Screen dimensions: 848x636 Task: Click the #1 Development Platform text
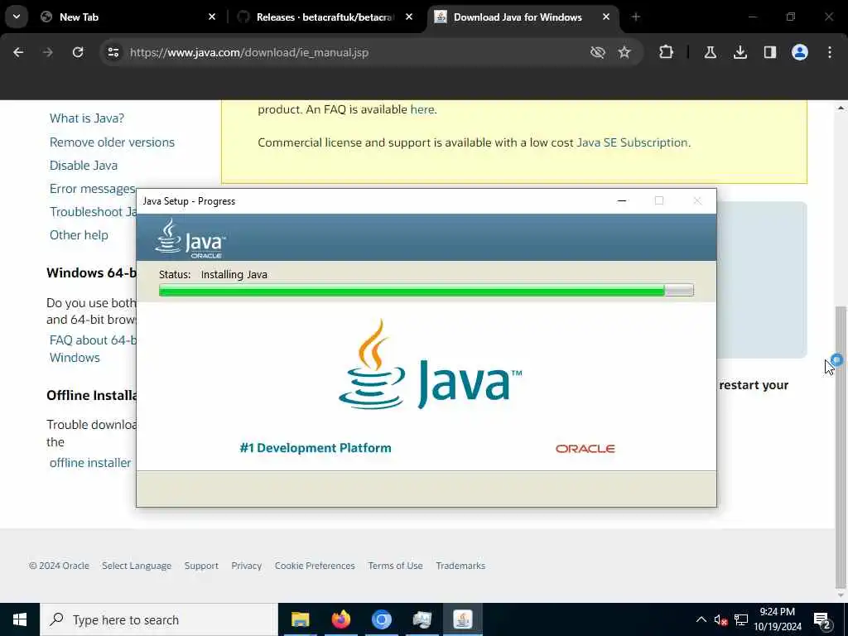tap(316, 448)
